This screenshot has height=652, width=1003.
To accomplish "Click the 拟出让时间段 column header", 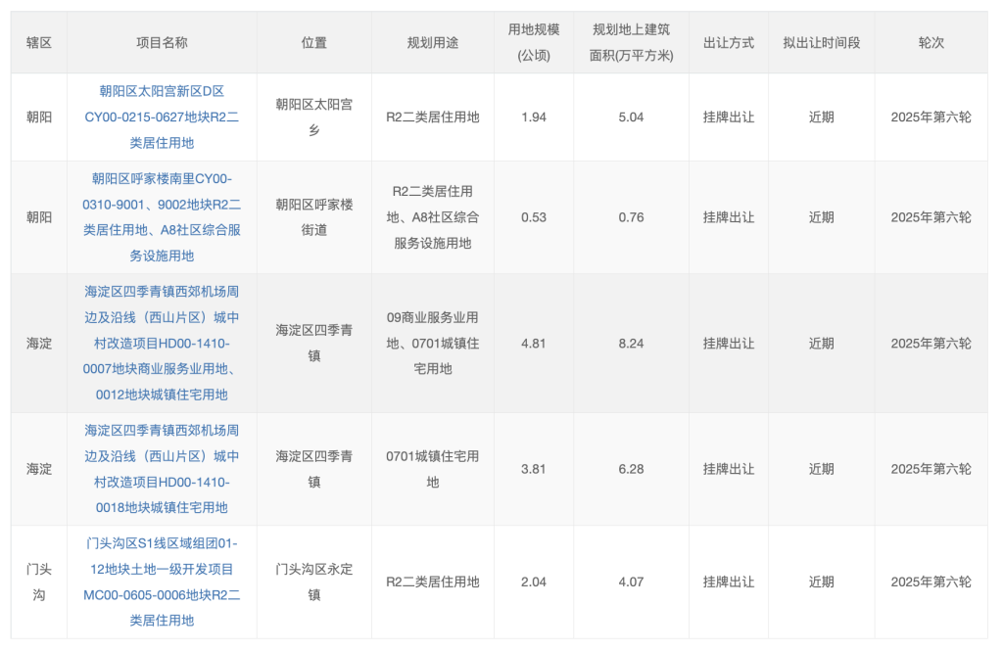I will tap(821, 43).
